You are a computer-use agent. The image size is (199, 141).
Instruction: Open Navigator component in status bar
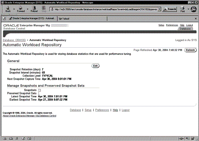click(5, 139)
